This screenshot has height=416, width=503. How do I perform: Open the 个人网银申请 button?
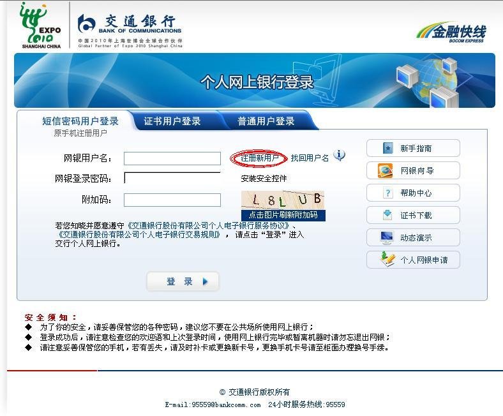point(413,260)
